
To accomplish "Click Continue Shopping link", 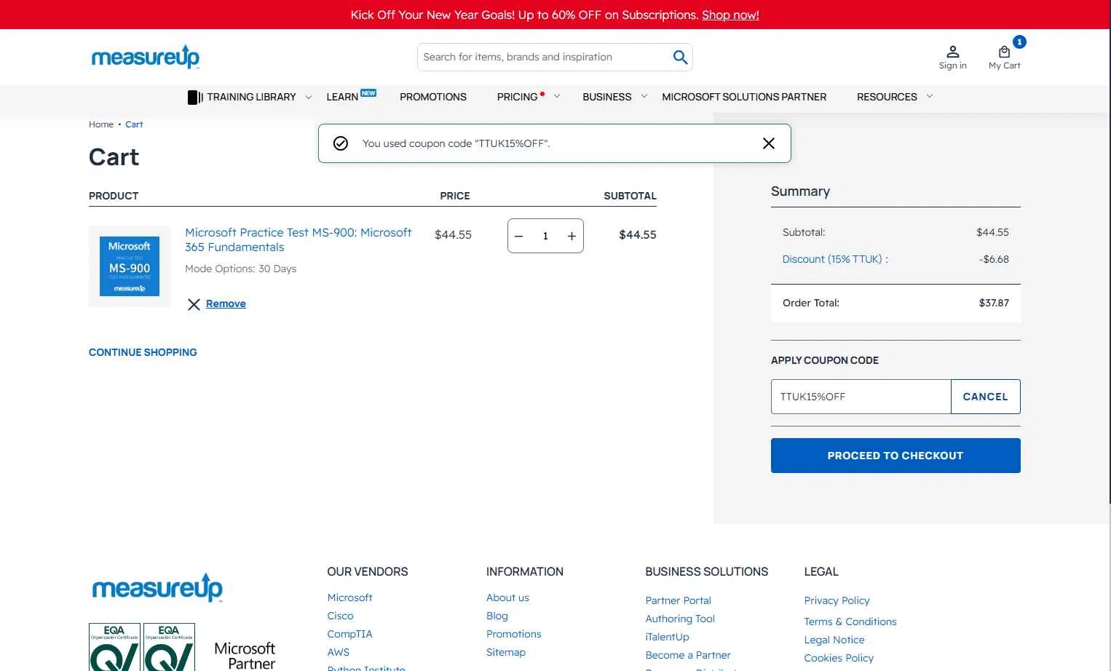I will (143, 352).
